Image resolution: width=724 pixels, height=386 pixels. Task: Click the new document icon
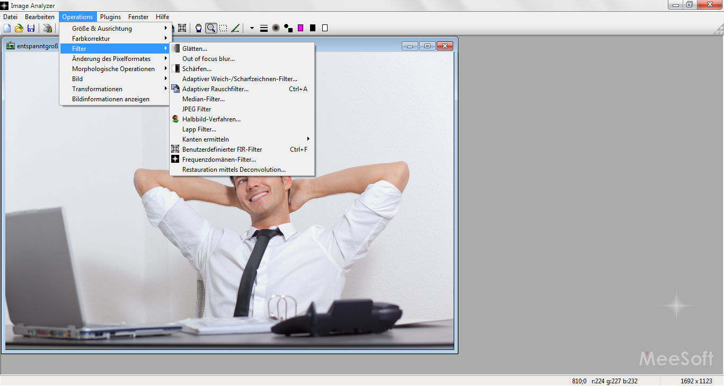pos(7,28)
